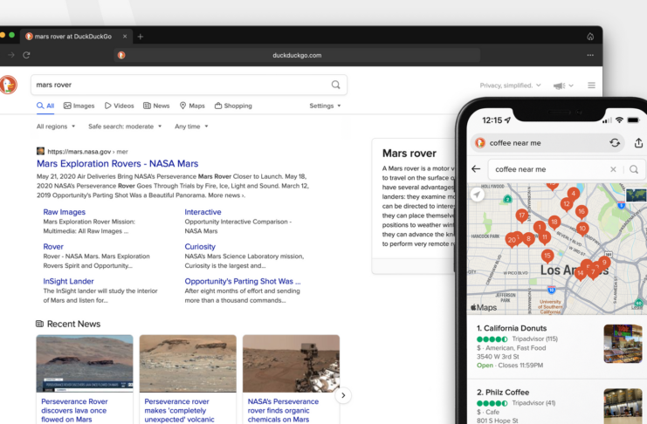Tap map pin number 17
Viewport: 647px width, 424px height.
[x=522, y=215]
